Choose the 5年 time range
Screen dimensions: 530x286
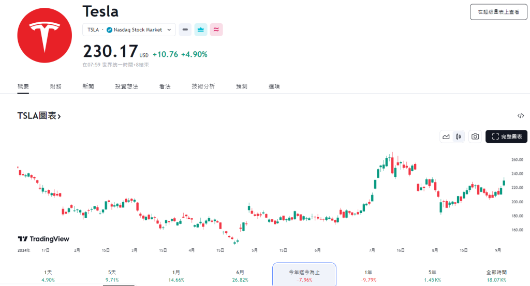(432, 276)
